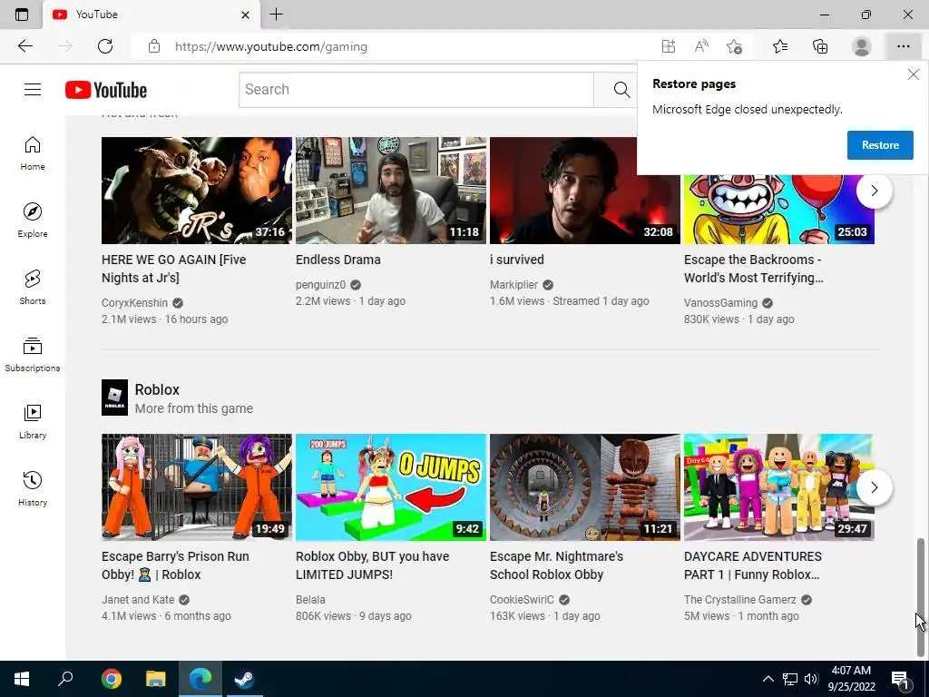Viewport: 929px width, 697px height.
Task: Open the taskbar clock and date
Action: [x=851, y=679]
